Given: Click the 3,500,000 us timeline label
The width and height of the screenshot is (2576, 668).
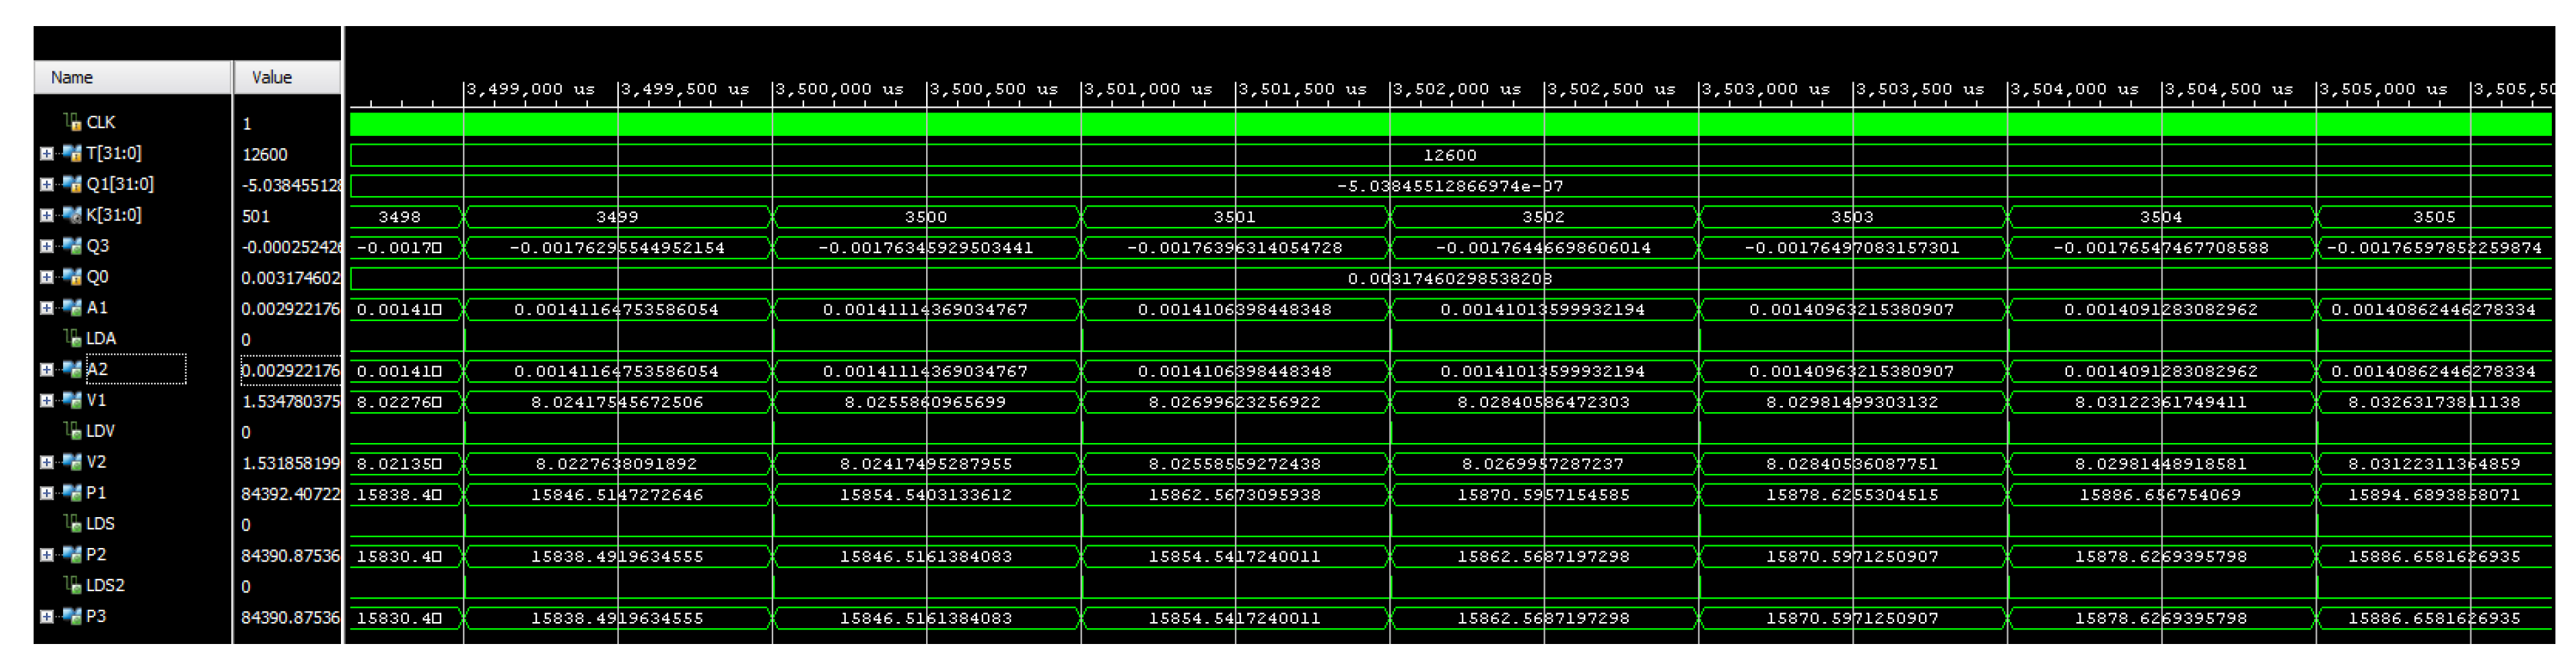Looking at the screenshot, I should pyautogui.click(x=840, y=89).
